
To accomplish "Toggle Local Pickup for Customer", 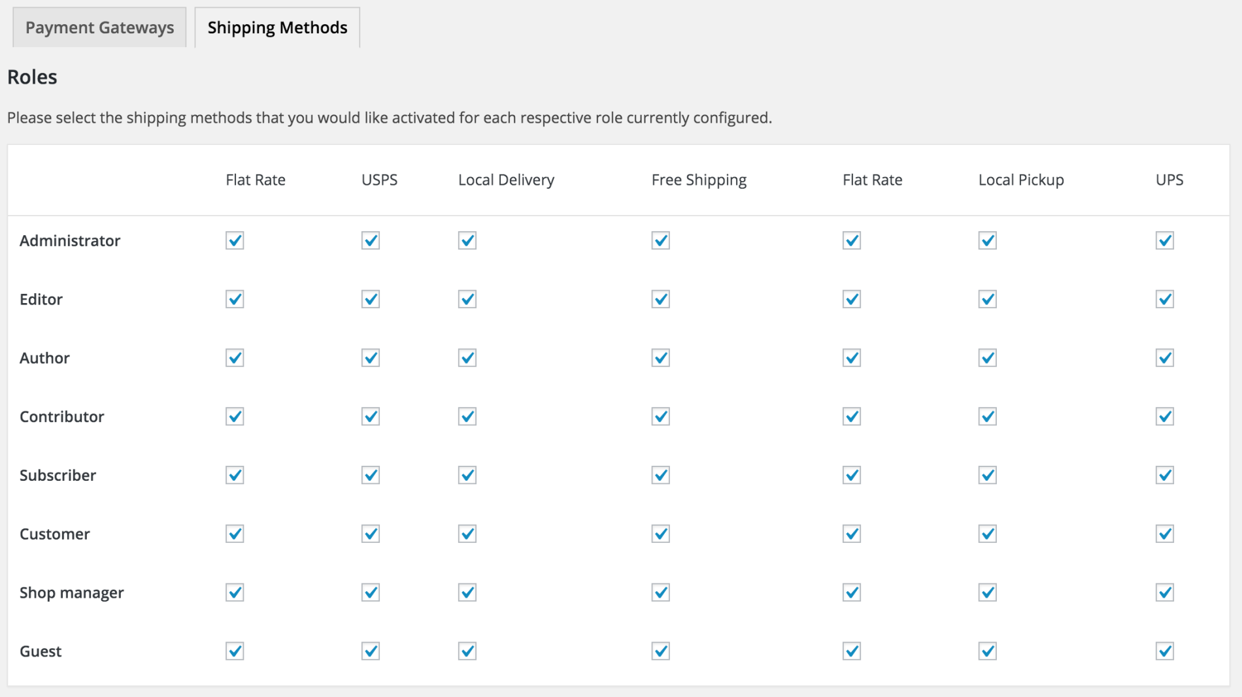I will [987, 533].
